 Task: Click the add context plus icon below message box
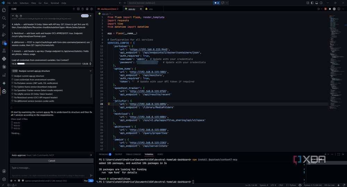[15, 181]
